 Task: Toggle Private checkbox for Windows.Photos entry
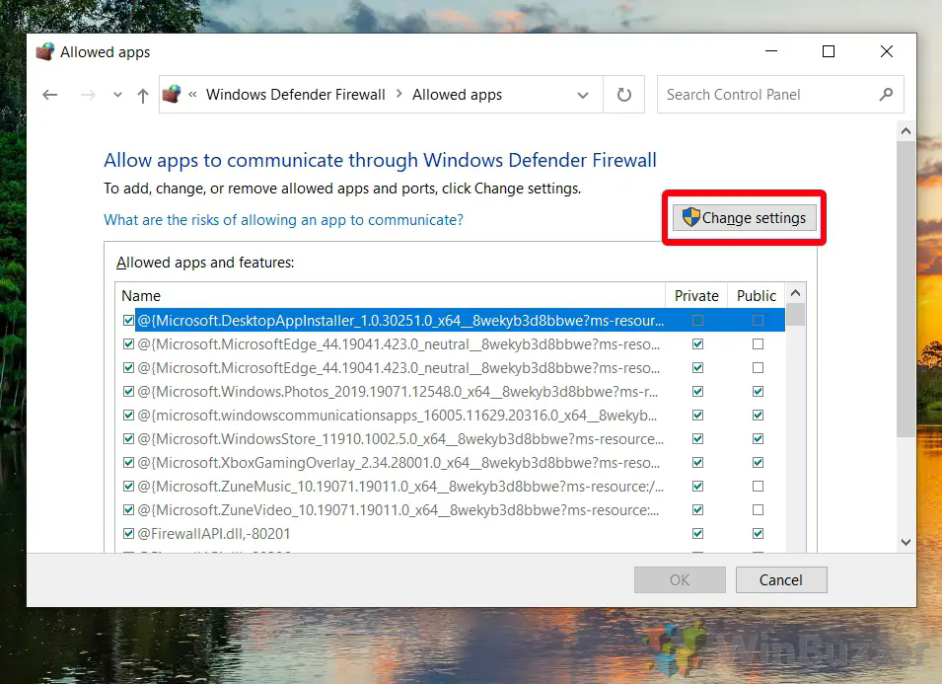pos(697,392)
